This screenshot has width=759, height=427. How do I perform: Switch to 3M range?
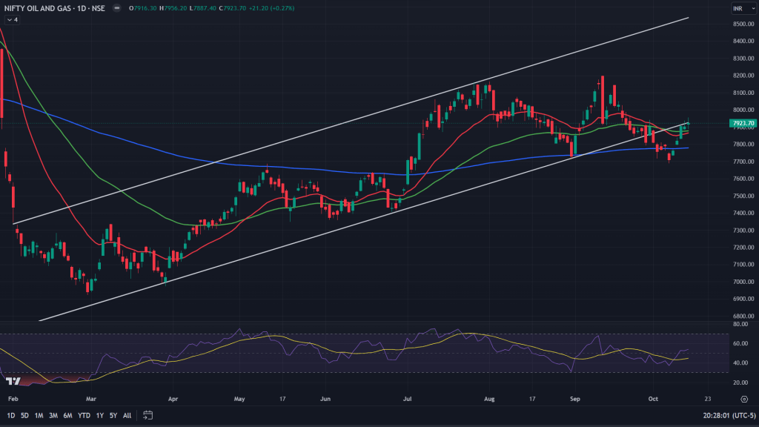click(53, 415)
